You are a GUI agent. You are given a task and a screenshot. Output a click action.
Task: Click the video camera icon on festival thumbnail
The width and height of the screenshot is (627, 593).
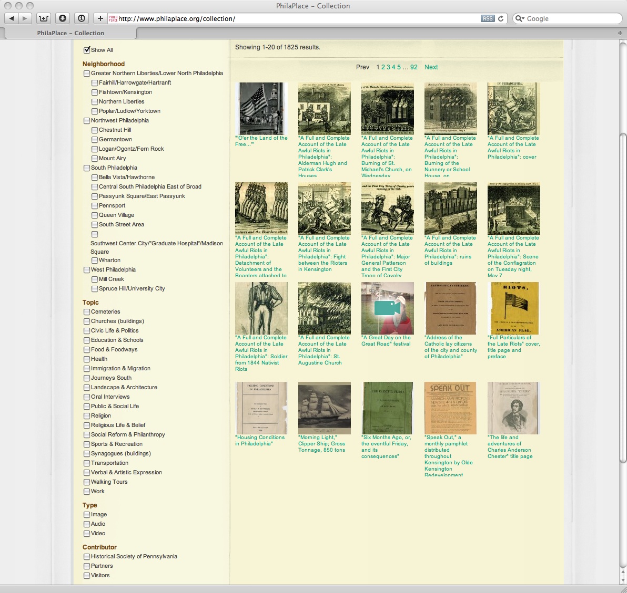tap(388, 308)
